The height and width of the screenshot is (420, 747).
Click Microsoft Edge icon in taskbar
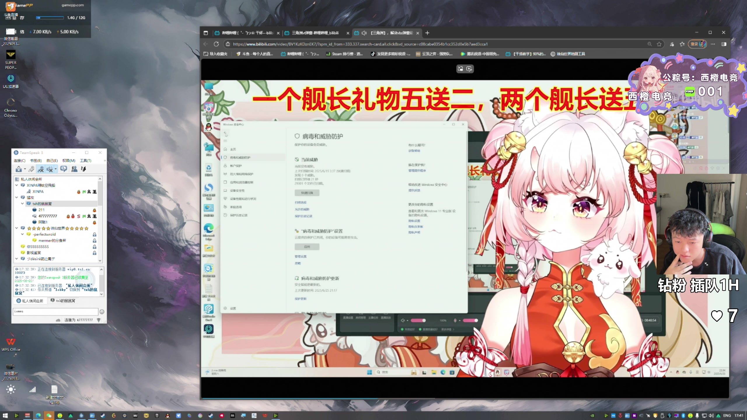point(38,416)
